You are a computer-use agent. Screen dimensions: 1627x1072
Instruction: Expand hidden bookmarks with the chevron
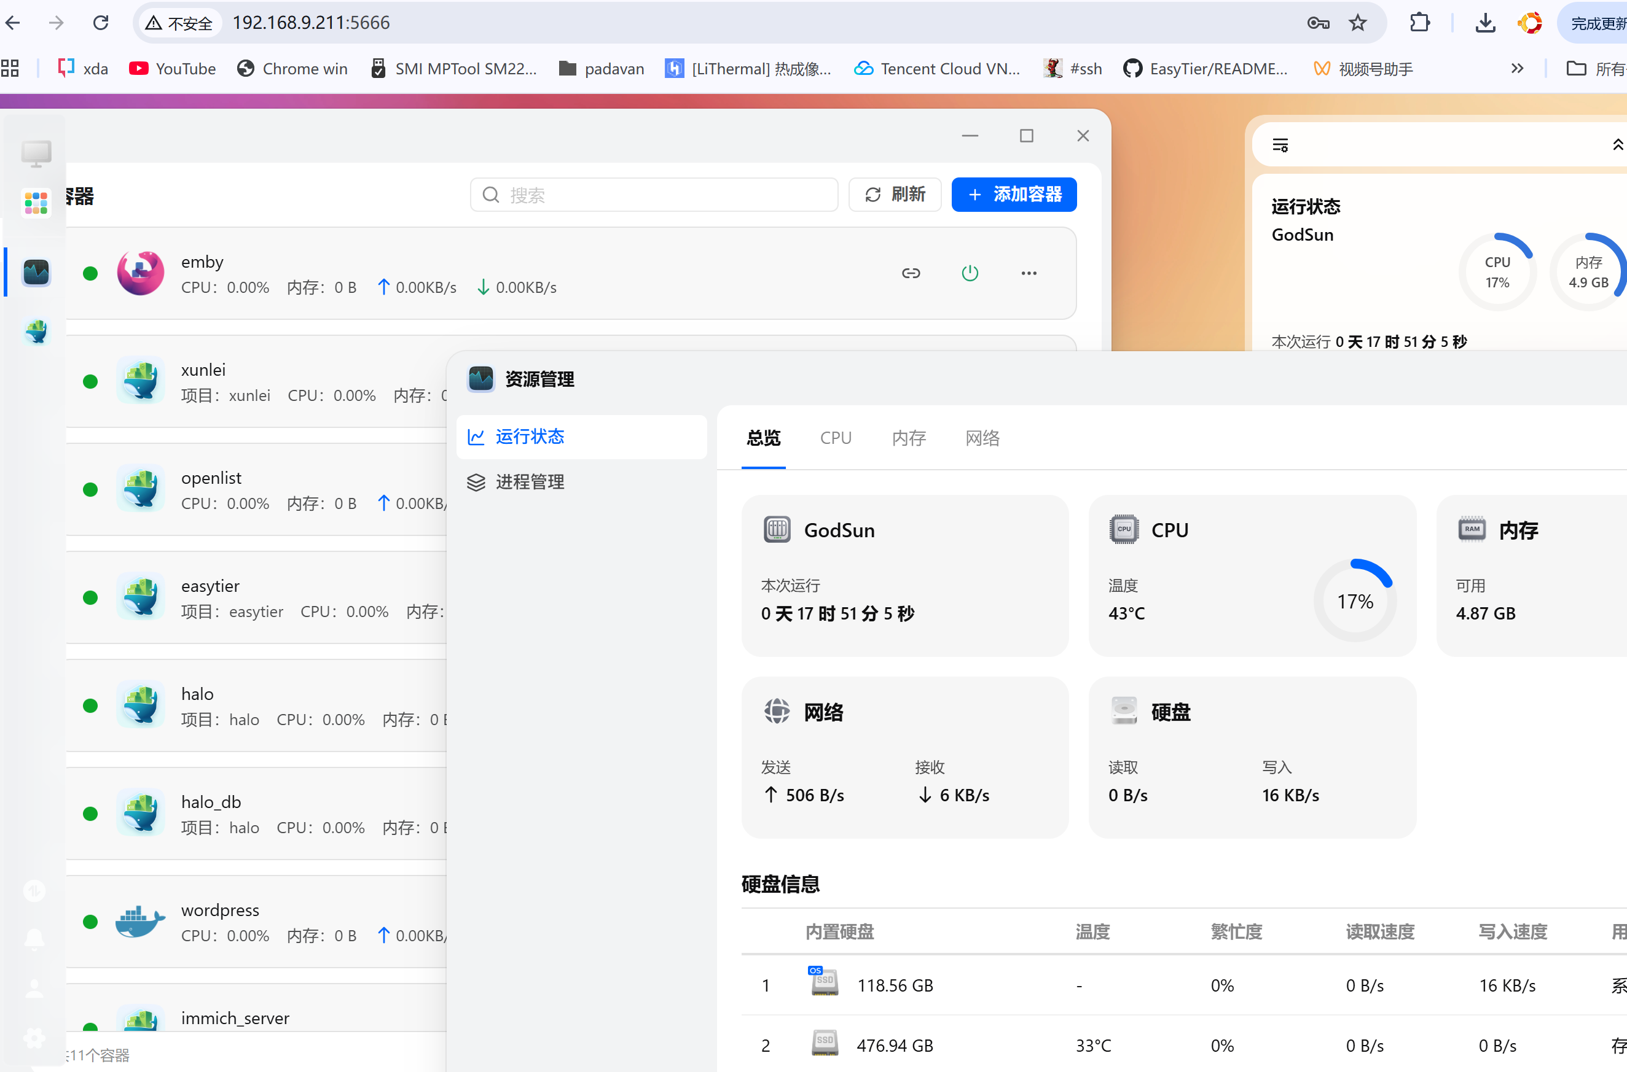pyautogui.click(x=1517, y=68)
